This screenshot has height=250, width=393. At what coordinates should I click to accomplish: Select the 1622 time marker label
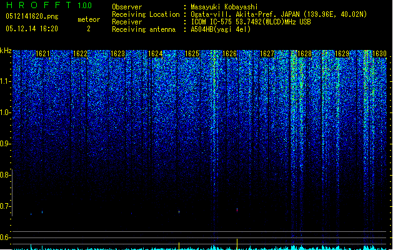[x=80, y=54]
